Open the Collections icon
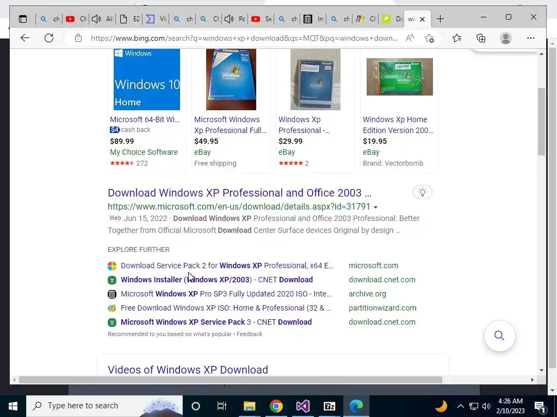 [481, 38]
